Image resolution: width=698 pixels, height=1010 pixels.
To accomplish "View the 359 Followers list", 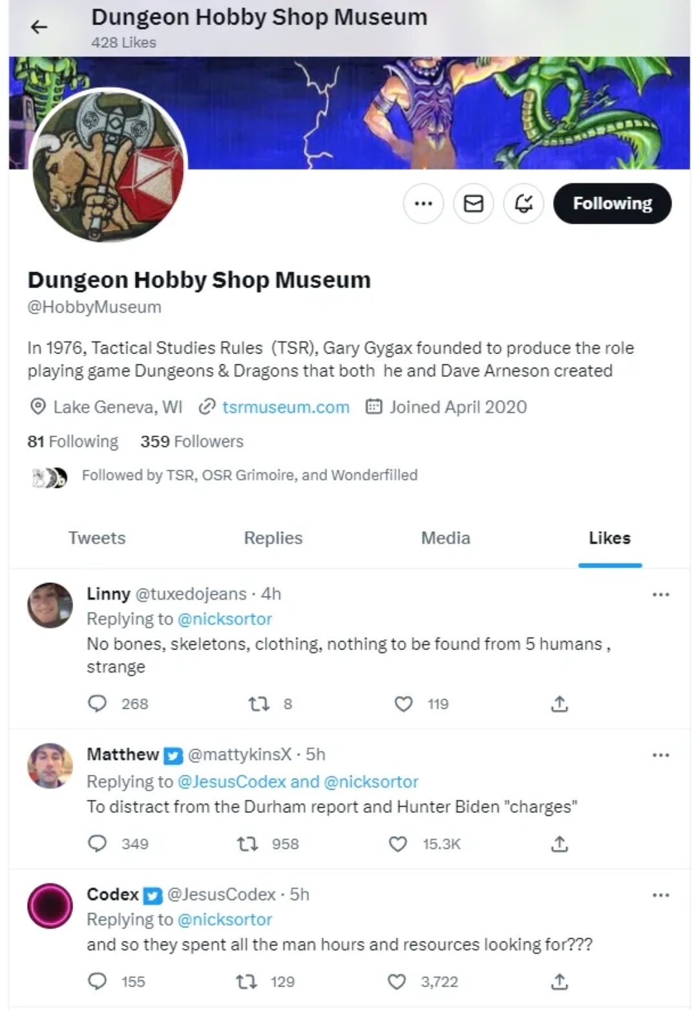I will [x=192, y=441].
